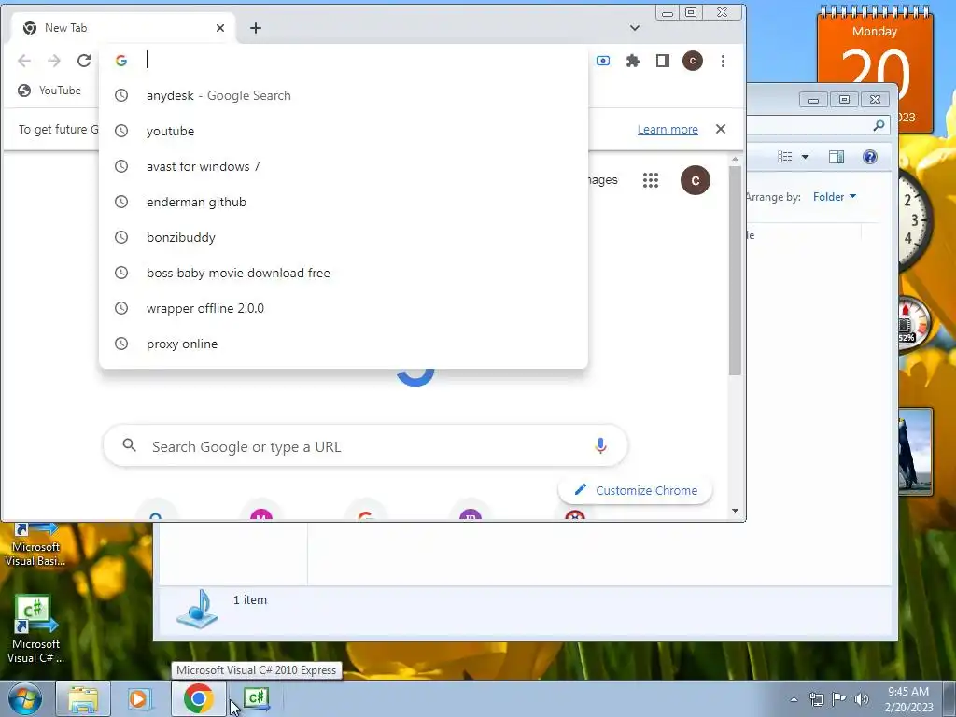Open Customize Chrome

click(635, 490)
